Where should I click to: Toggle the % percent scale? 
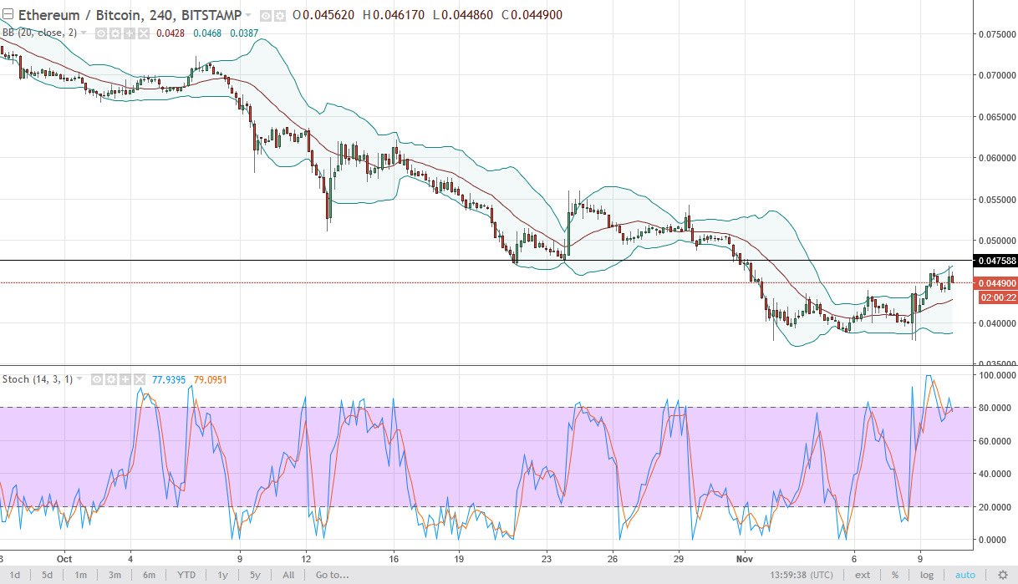pyautogui.click(x=894, y=575)
